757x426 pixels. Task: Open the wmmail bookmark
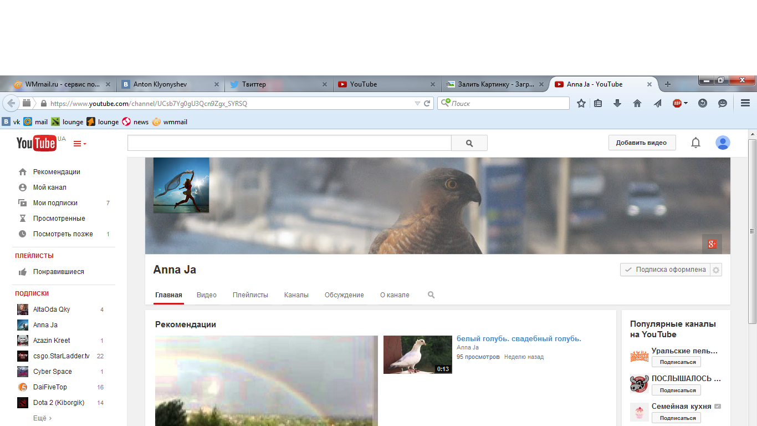click(x=170, y=122)
